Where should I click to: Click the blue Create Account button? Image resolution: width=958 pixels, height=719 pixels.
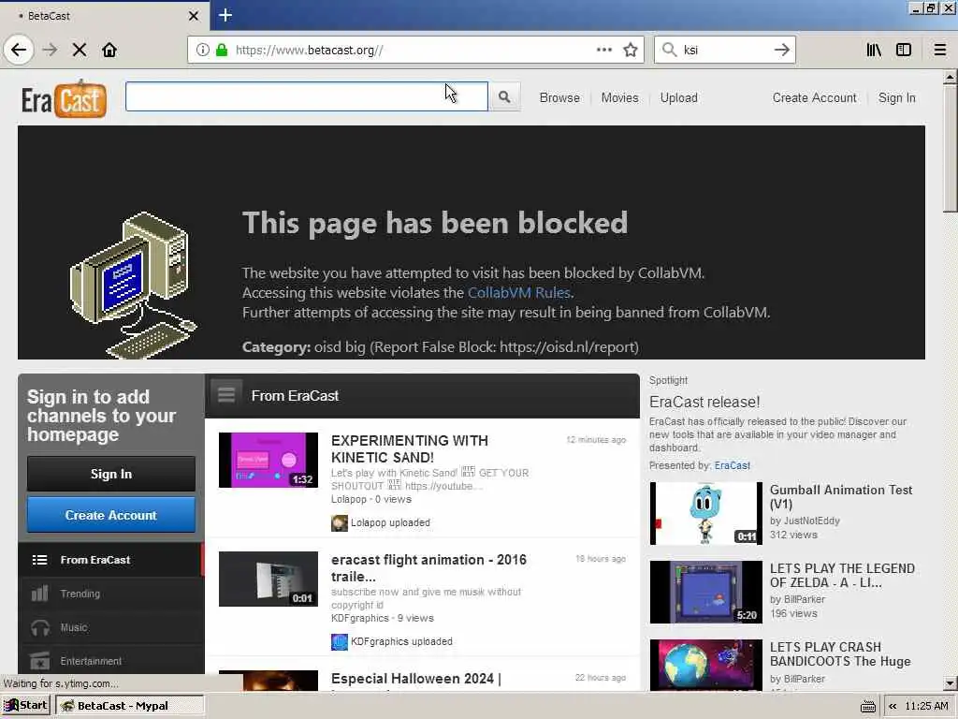[111, 515]
